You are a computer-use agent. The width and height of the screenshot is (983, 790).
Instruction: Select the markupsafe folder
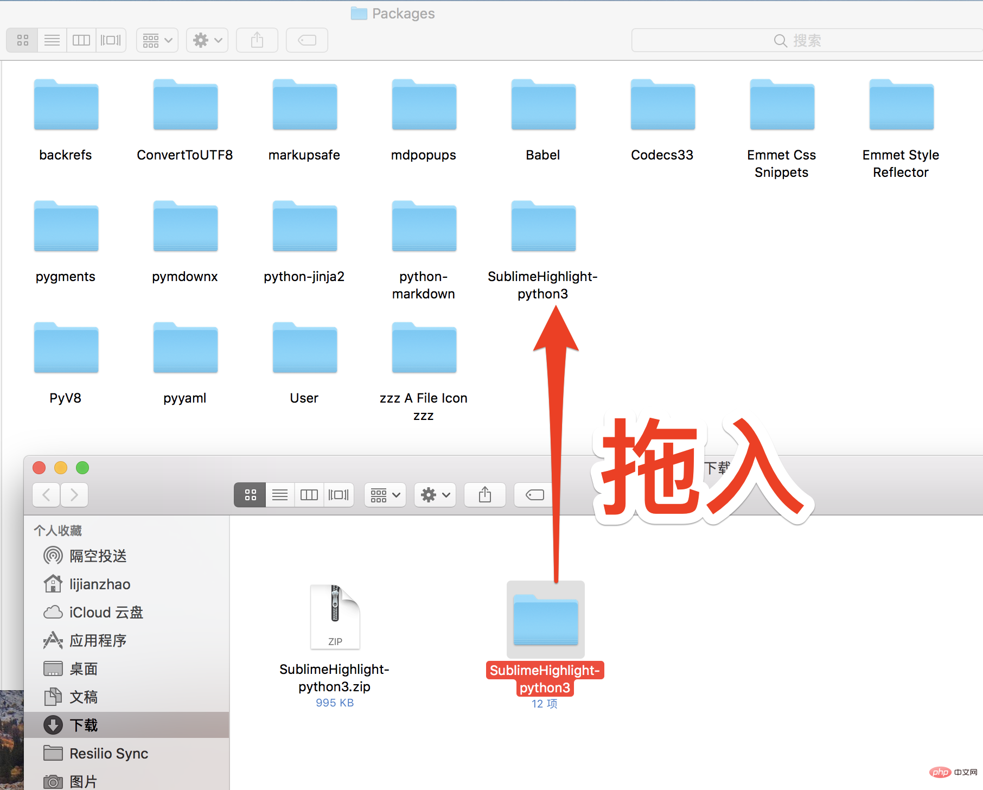pyautogui.click(x=305, y=105)
